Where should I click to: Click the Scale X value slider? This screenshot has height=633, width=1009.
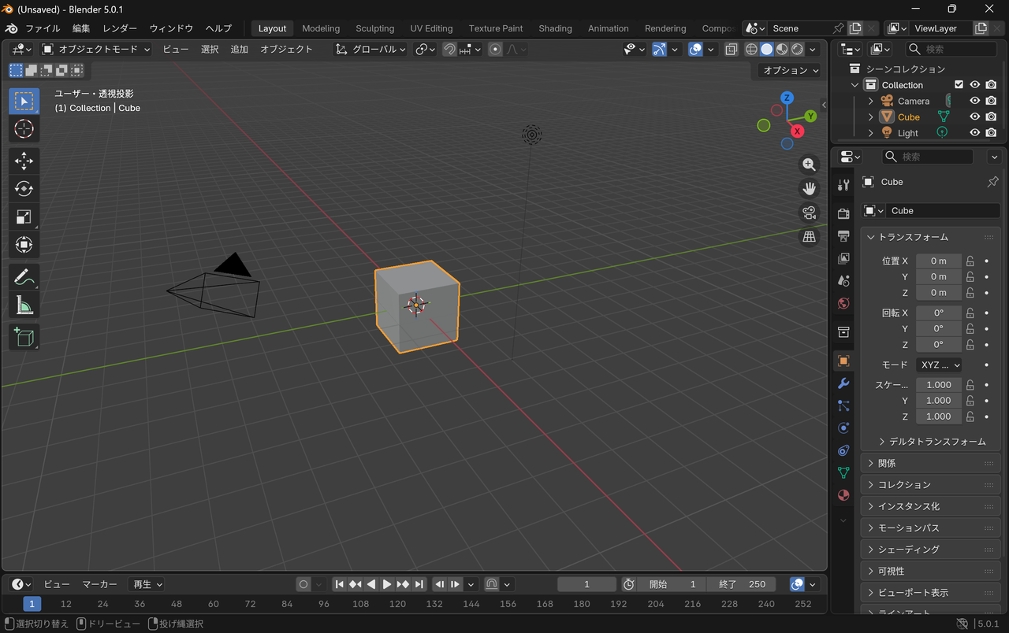pos(938,384)
